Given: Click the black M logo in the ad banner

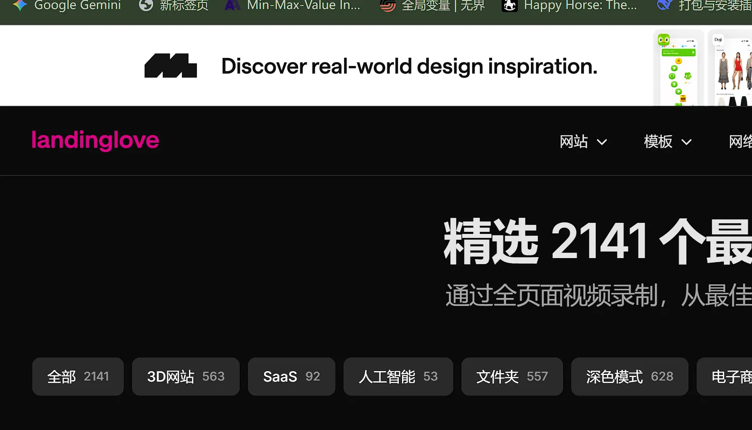Looking at the screenshot, I should click(171, 66).
